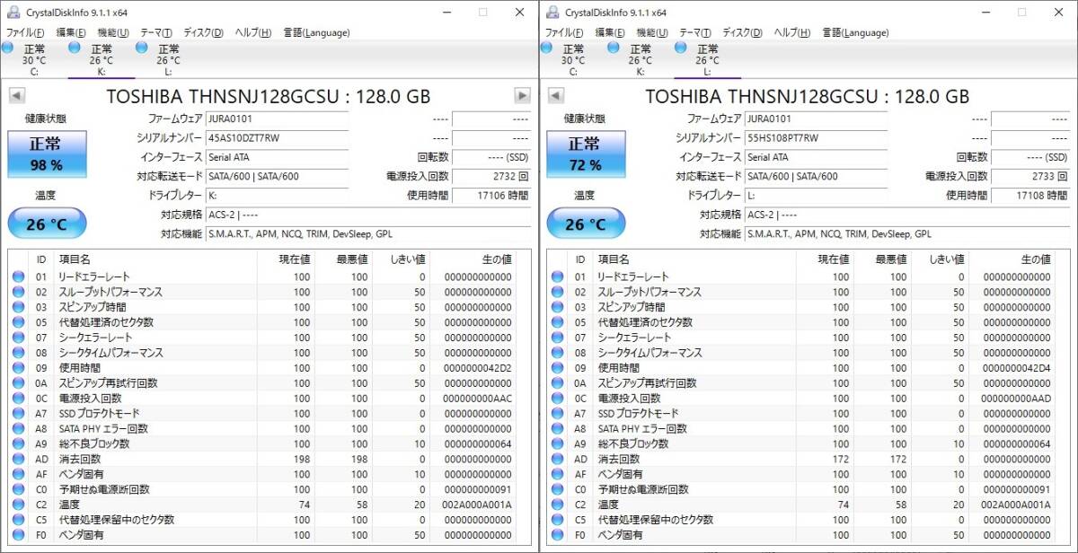Open 機能(U) menu in left window
1078x553 pixels.
[x=113, y=33]
